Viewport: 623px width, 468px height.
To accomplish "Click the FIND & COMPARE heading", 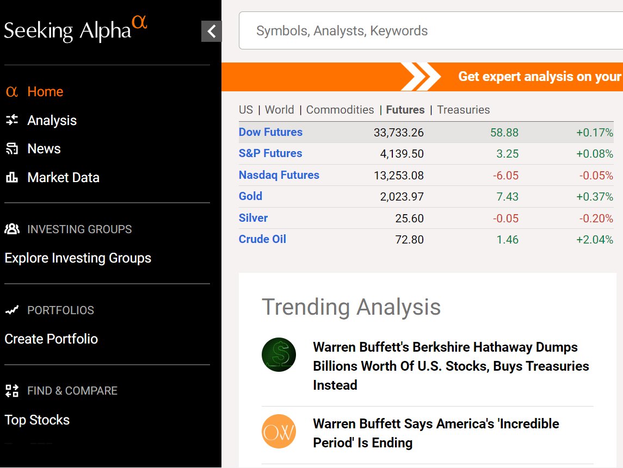I will [72, 391].
